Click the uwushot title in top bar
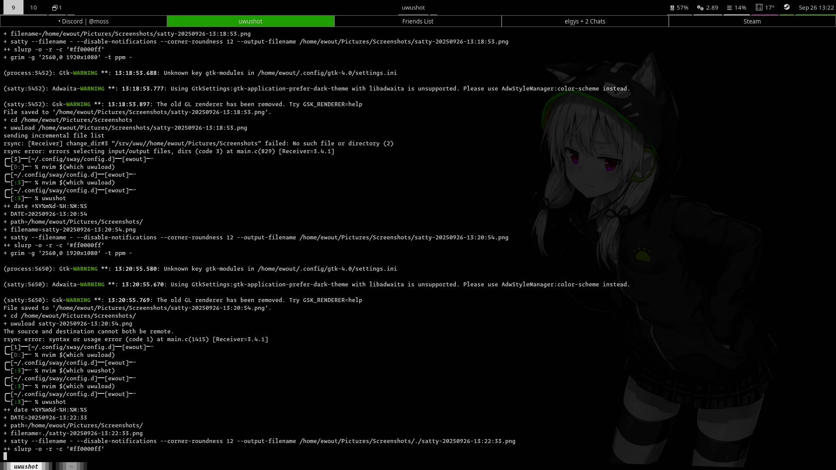 [x=413, y=7]
